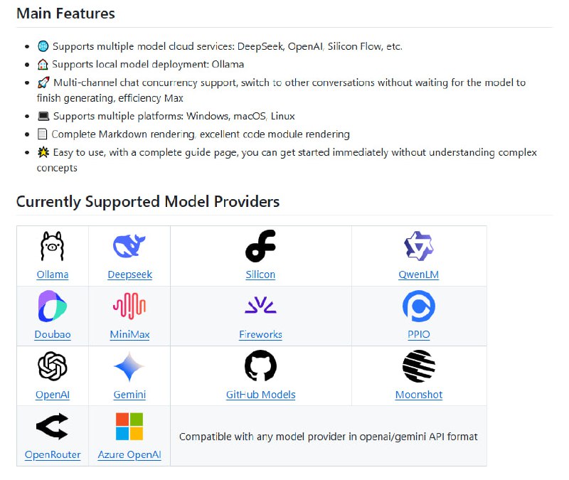Open the Deepseek text link
Screen dimensions: 569x480
tap(129, 274)
